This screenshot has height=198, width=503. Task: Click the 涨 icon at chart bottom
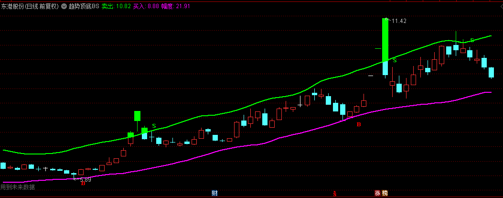(x=378, y=193)
